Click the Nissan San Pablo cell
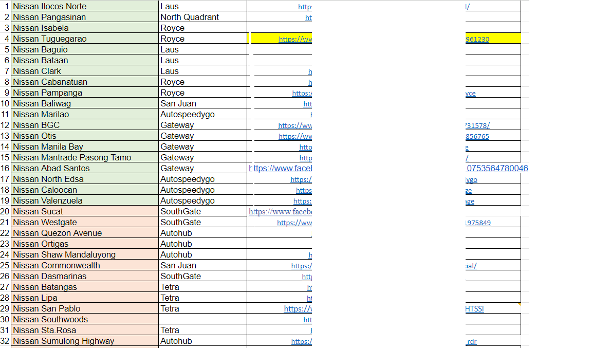This screenshot has height=348, width=592. point(85,308)
